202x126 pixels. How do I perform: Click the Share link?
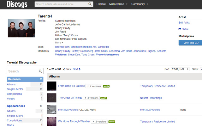(x=185, y=29)
